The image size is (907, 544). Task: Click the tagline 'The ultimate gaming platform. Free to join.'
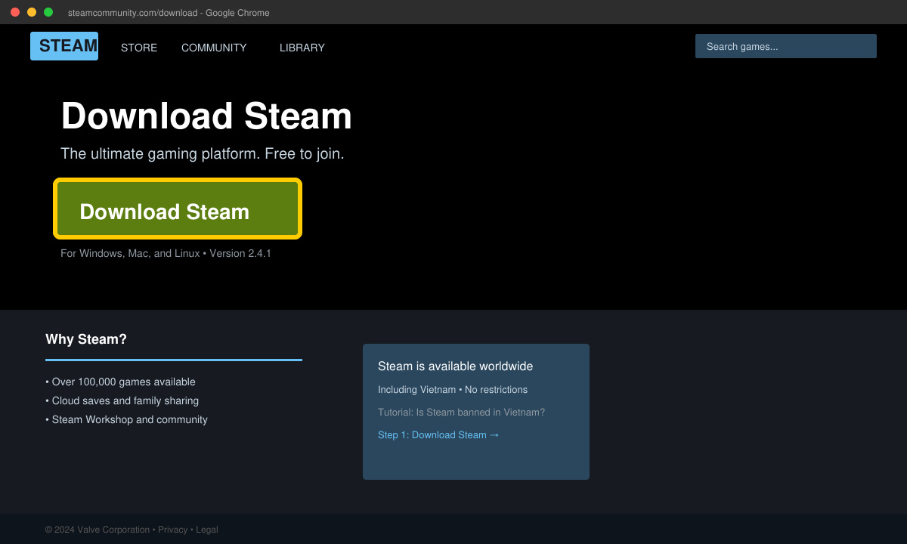203,153
